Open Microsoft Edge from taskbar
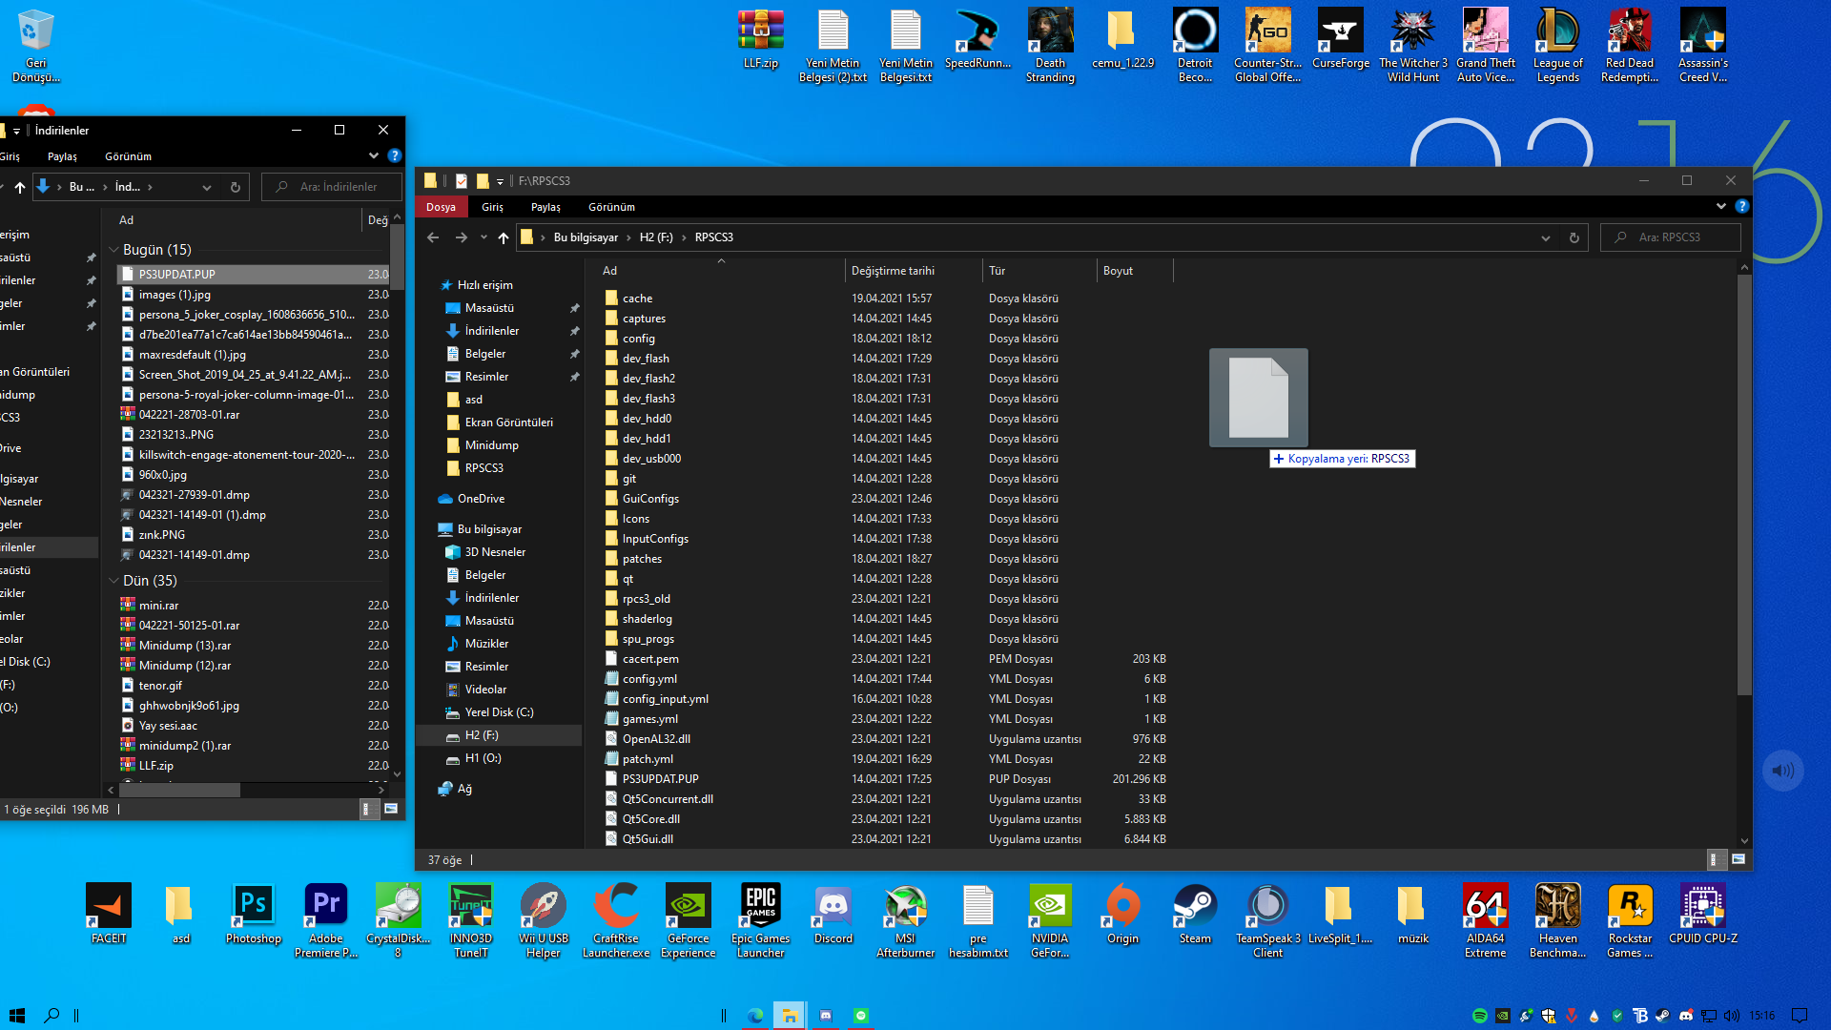The height and width of the screenshot is (1030, 1831). click(x=754, y=1016)
